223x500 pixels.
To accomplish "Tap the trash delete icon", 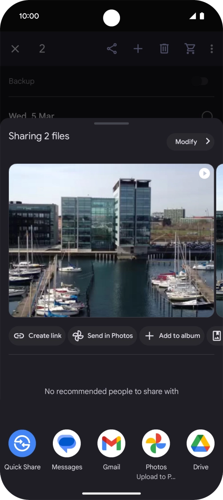I will coord(164,49).
